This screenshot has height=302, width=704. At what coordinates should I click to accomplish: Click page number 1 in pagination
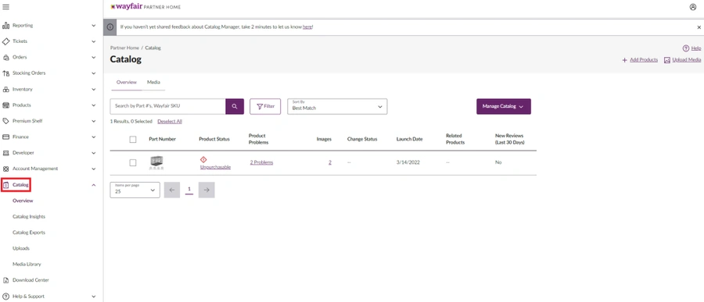[x=189, y=190]
